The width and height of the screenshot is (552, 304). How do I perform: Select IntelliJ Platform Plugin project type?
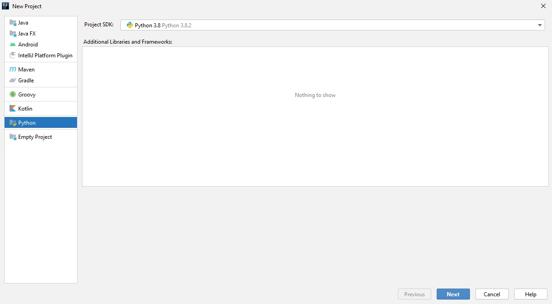(41, 55)
